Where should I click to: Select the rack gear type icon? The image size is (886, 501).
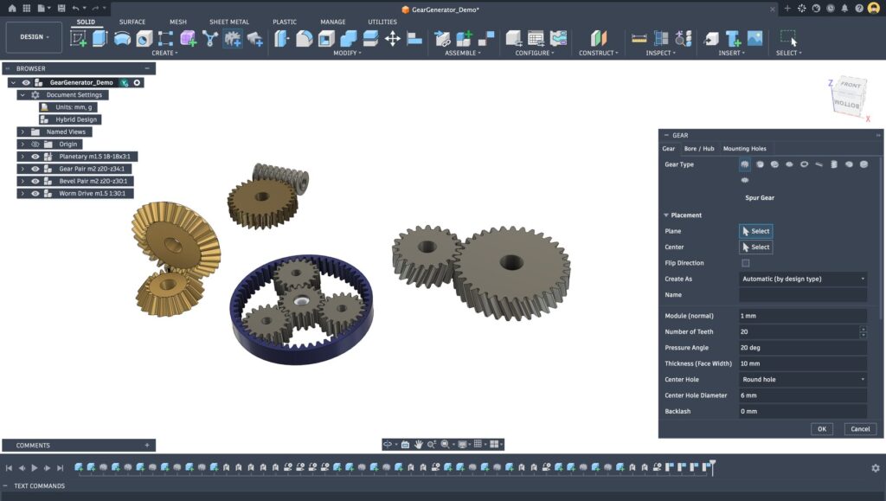click(819, 164)
